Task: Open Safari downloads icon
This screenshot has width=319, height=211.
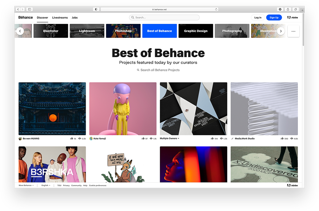Action: pos(280,9)
